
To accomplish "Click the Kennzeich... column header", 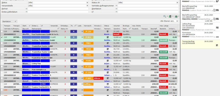I will click(88, 26).
